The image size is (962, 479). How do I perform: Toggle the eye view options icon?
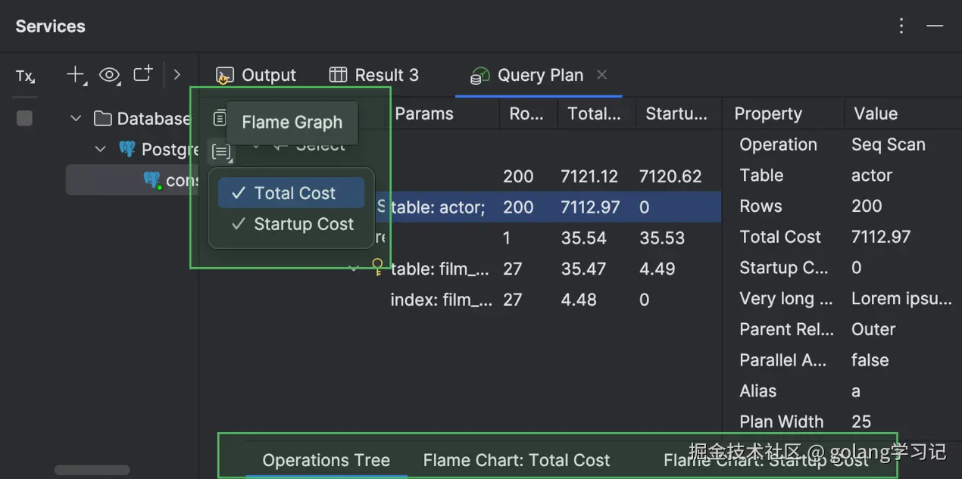click(110, 74)
